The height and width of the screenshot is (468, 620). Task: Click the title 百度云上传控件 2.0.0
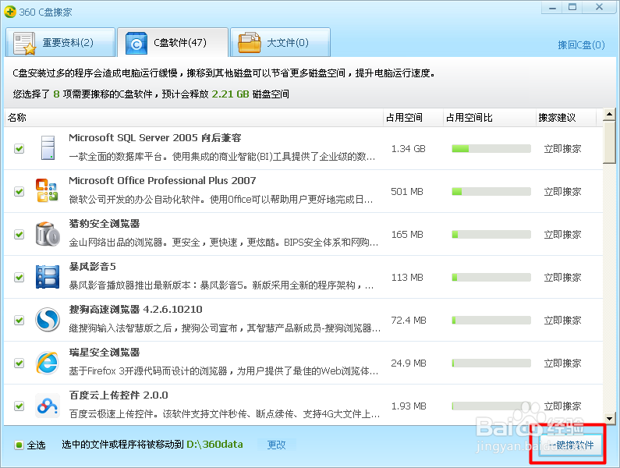tap(119, 395)
